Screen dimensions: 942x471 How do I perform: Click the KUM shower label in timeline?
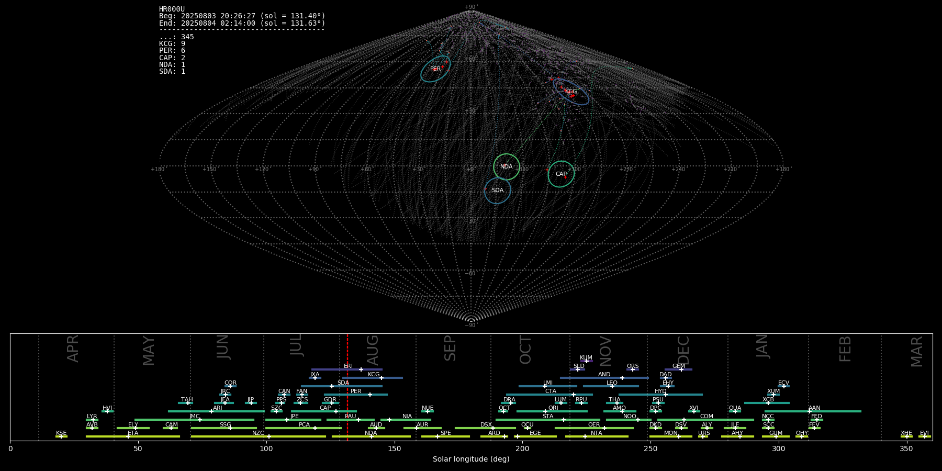(x=586, y=358)
